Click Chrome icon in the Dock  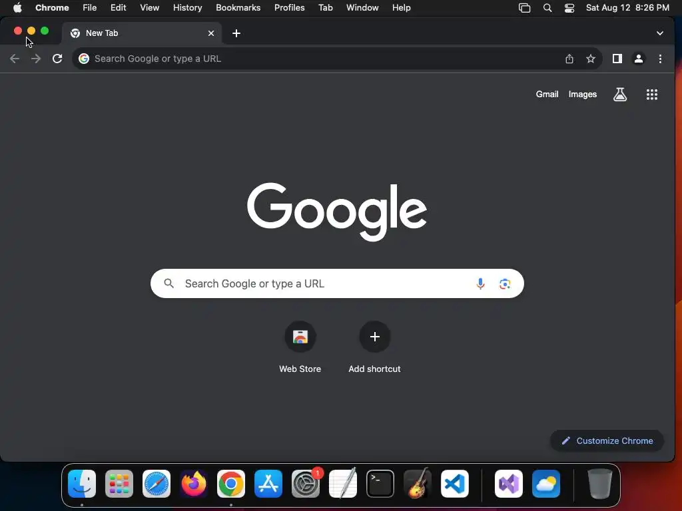click(231, 484)
